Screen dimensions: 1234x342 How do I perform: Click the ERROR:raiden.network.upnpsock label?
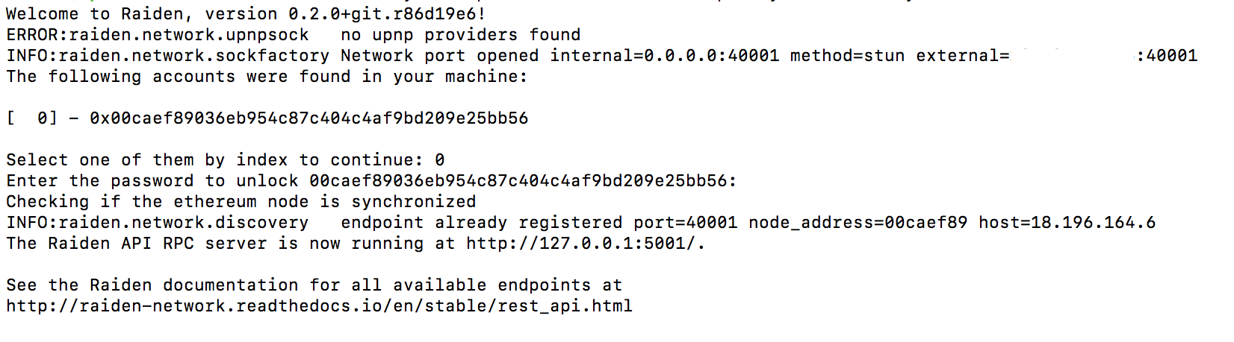[157, 34]
